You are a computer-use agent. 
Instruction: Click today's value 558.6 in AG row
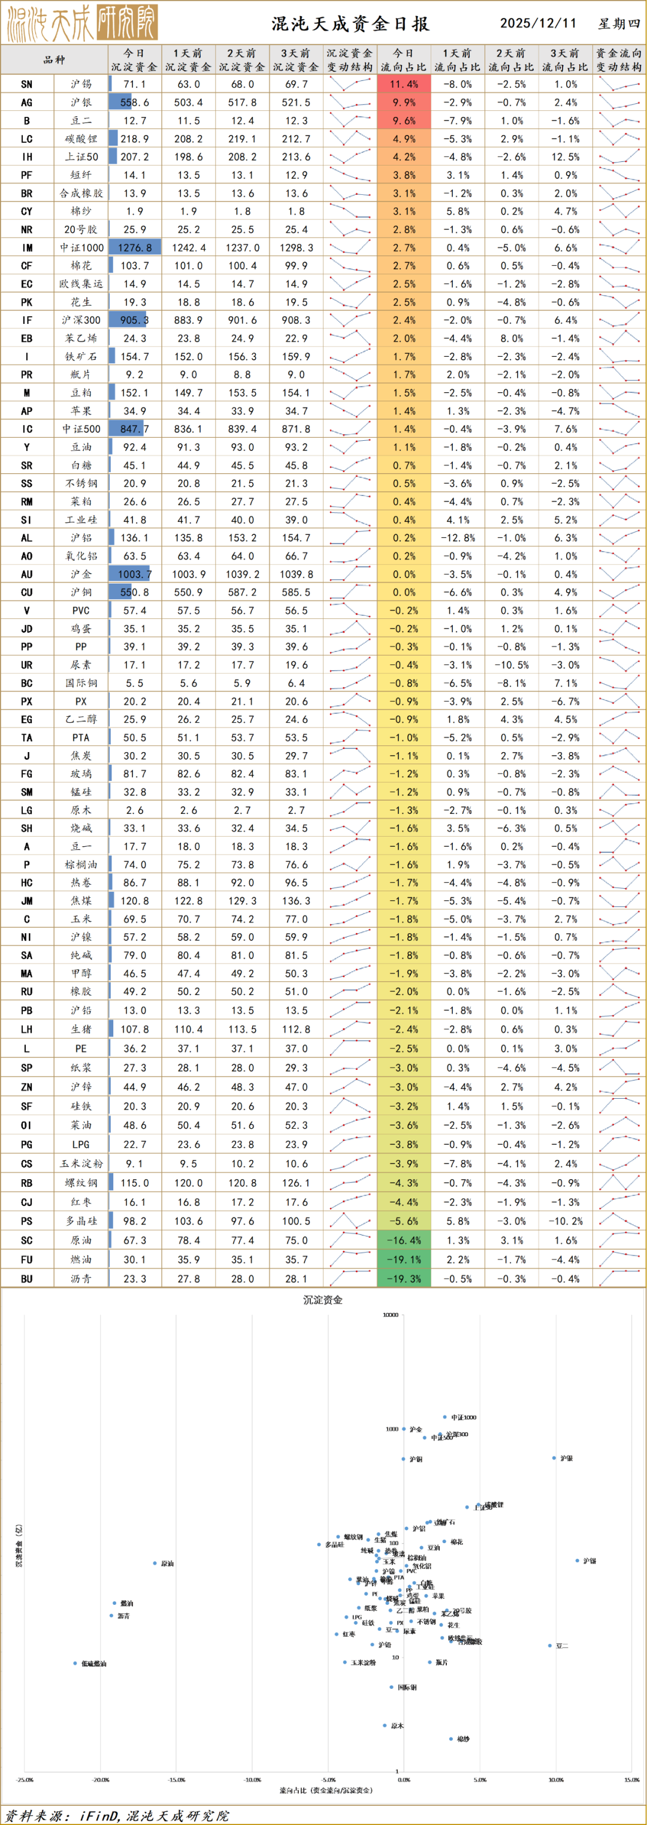135,103
